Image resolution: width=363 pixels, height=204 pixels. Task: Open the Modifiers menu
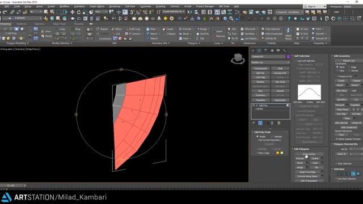point(64,6)
